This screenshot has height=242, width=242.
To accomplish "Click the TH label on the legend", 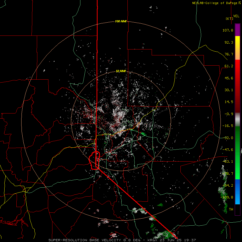I will 231,209.
